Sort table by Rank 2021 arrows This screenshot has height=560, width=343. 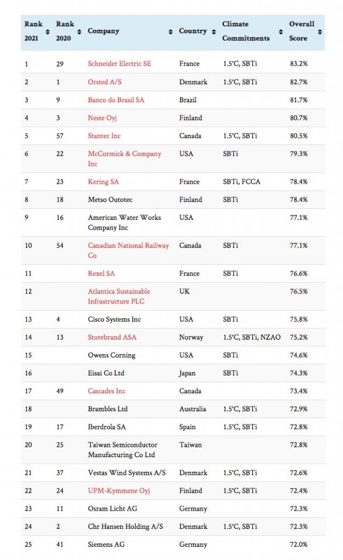[47, 32]
